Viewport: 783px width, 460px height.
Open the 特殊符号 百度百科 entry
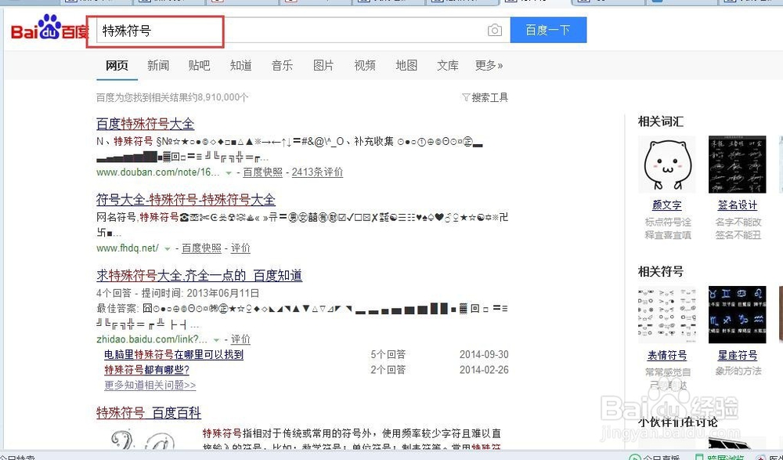pyautogui.click(x=149, y=413)
